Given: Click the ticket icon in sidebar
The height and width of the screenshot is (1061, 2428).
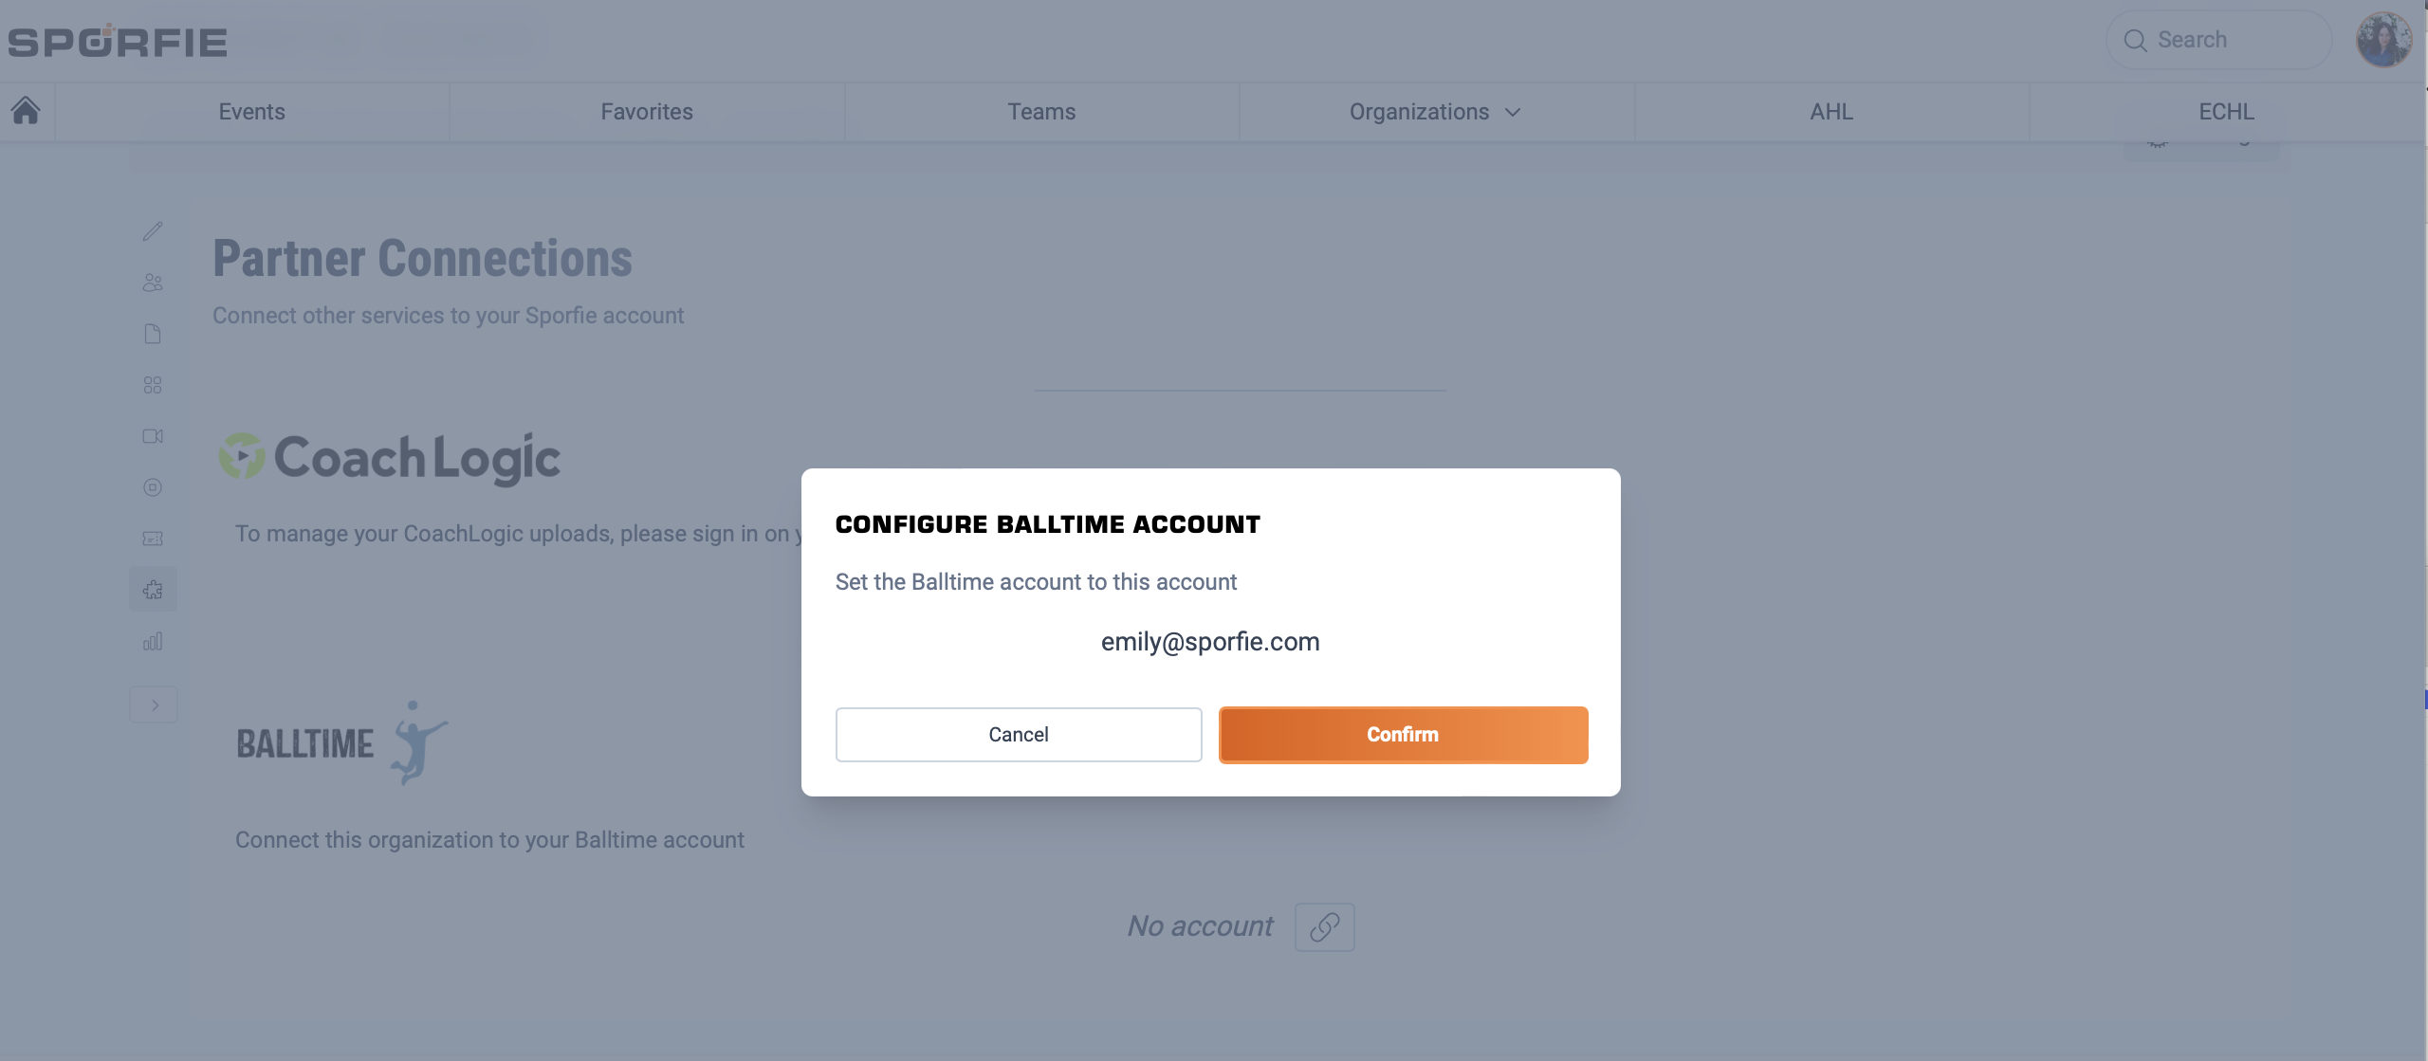Looking at the screenshot, I should [153, 539].
